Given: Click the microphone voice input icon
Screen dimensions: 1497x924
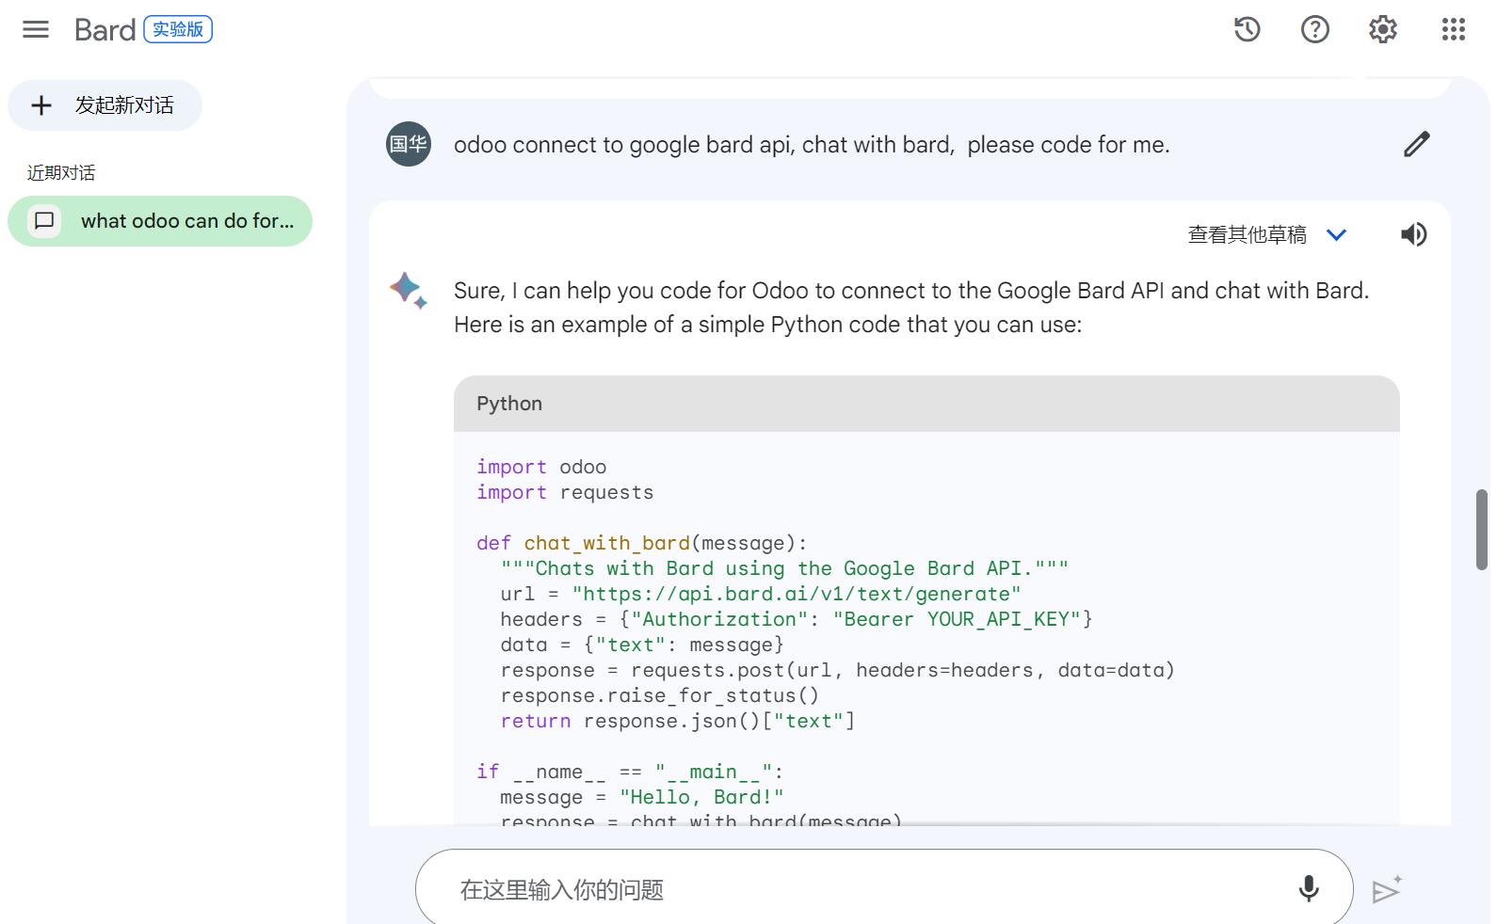Looking at the screenshot, I should (x=1309, y=888).
